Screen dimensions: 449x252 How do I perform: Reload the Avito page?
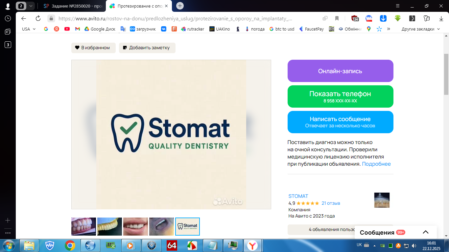[38, 18]
